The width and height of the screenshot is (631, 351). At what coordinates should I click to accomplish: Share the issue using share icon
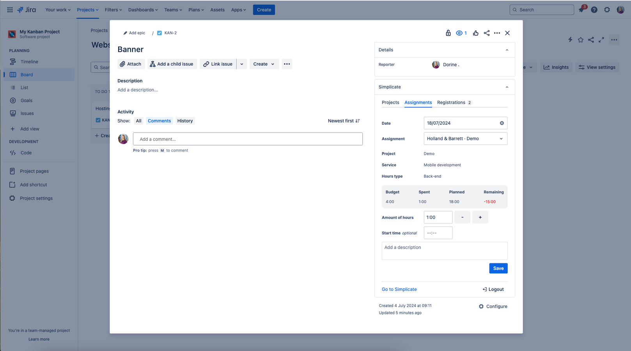[486, 33]
